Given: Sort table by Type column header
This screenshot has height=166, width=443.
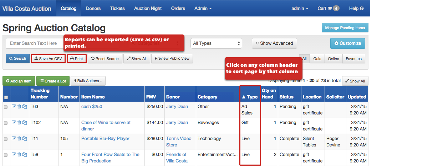Looking at the screenshot, I should click(250, 97).
